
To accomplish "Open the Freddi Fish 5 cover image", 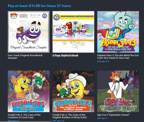I will click(x=28, y=91).
